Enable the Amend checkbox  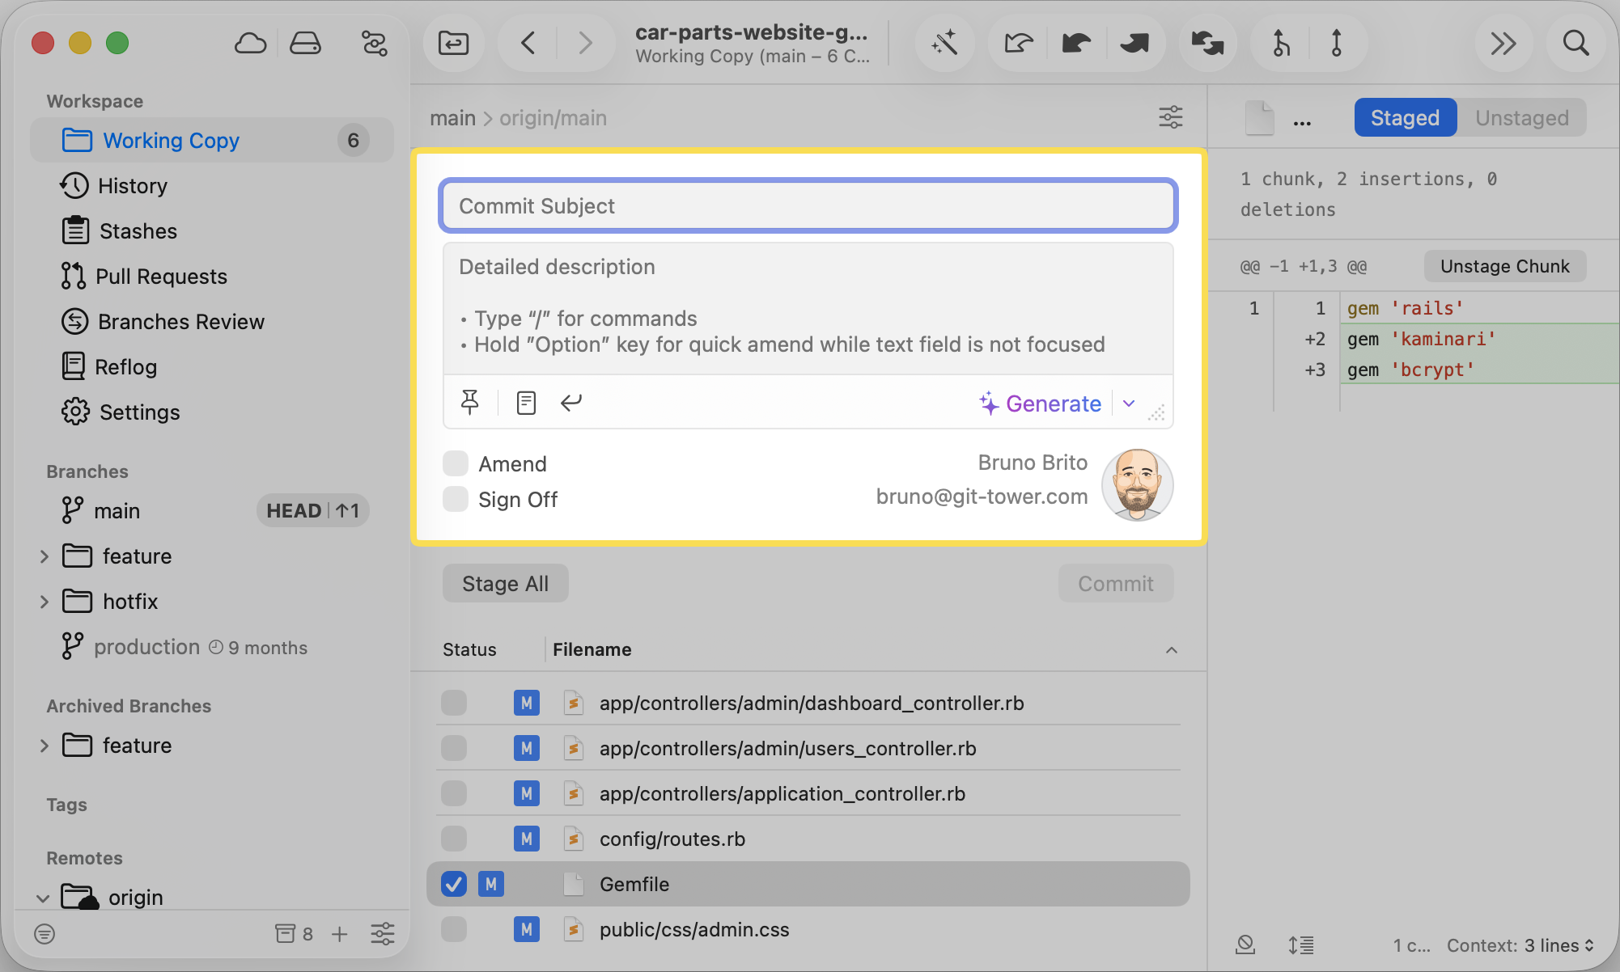coord(455,463)
